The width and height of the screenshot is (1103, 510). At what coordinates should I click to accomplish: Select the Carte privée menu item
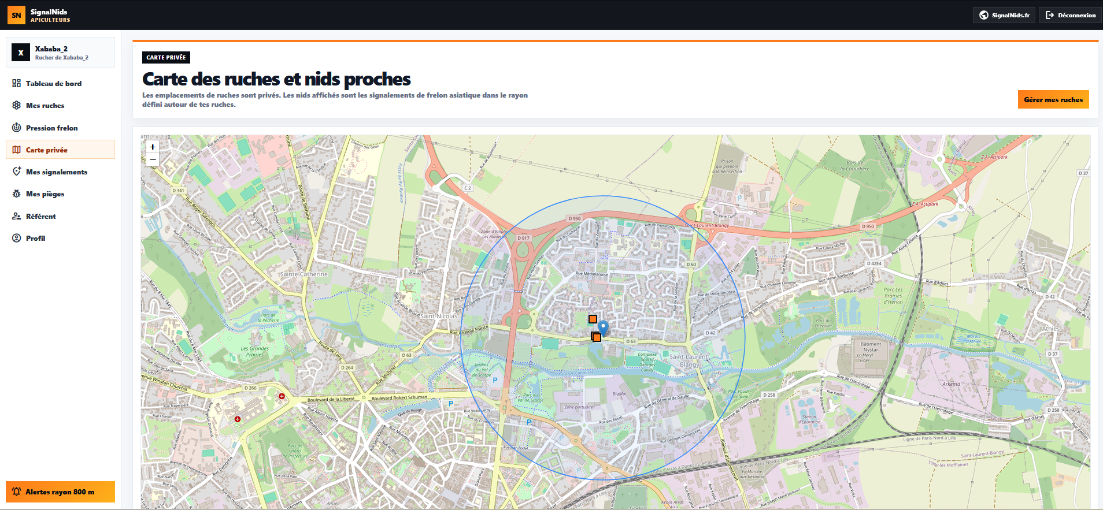pyautogui.click(x=60, y=150)
